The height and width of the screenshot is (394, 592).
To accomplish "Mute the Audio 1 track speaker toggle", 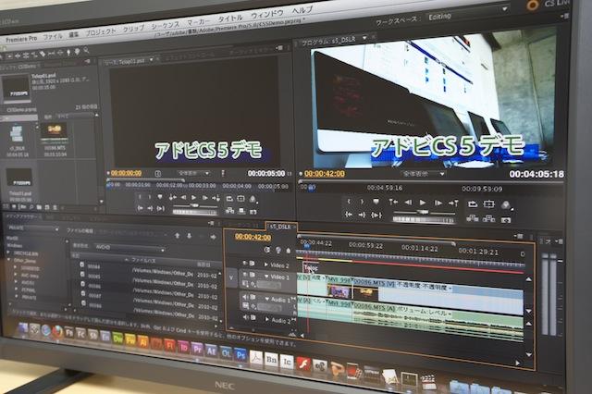I will click(245, 297).
